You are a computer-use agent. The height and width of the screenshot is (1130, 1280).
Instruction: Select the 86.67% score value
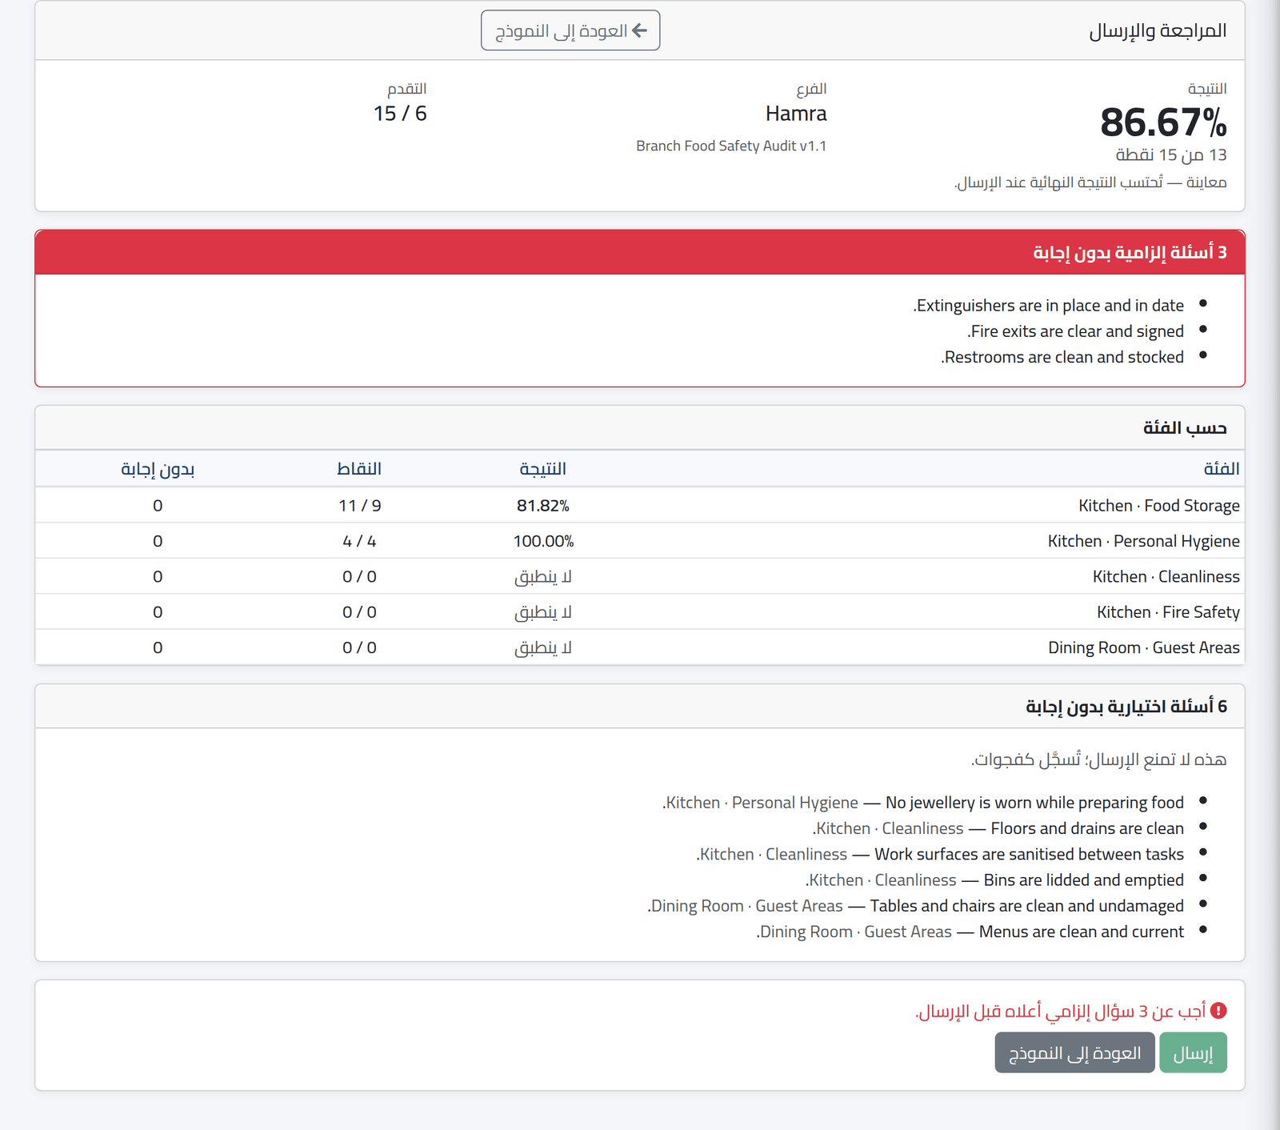1163,122
